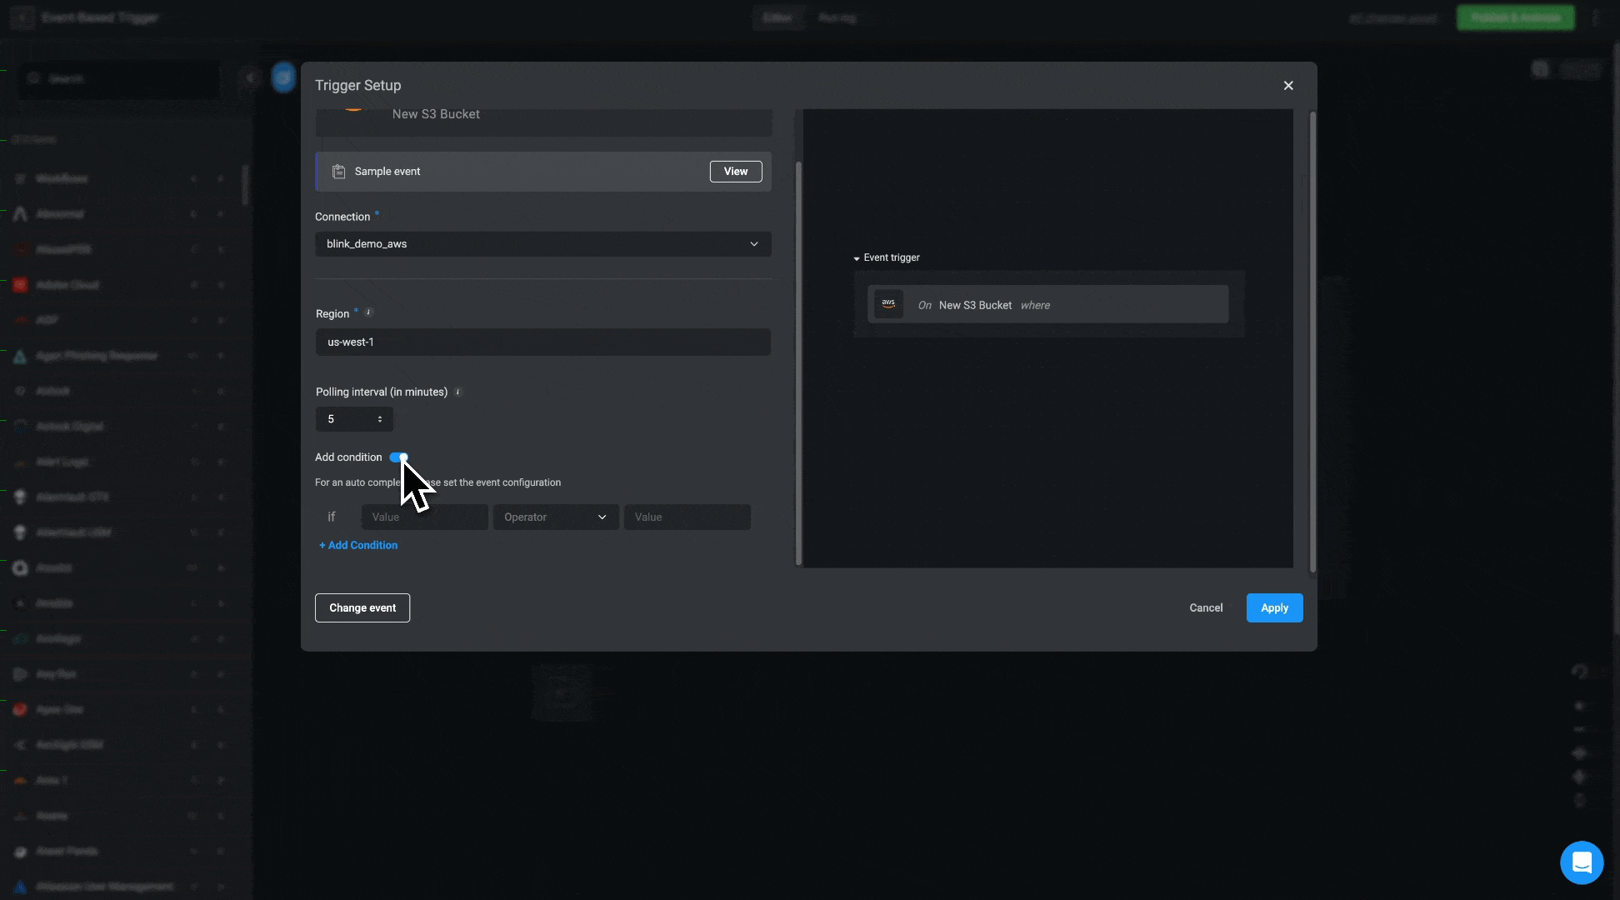Open the Connection dropdown blink_demo_aws
The width and height of the screenshot is (1620, 900).
(542, 244)
